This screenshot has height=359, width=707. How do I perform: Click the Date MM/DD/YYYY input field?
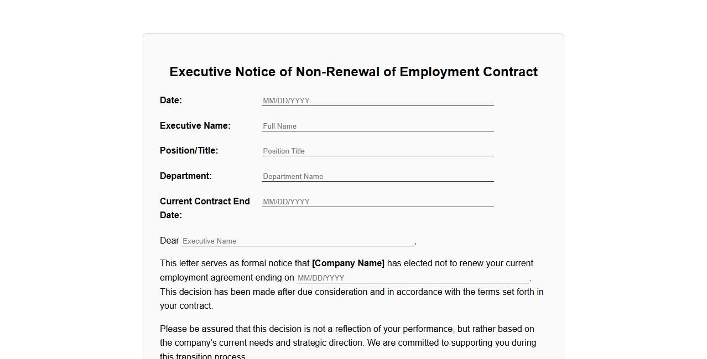point(378,101)
